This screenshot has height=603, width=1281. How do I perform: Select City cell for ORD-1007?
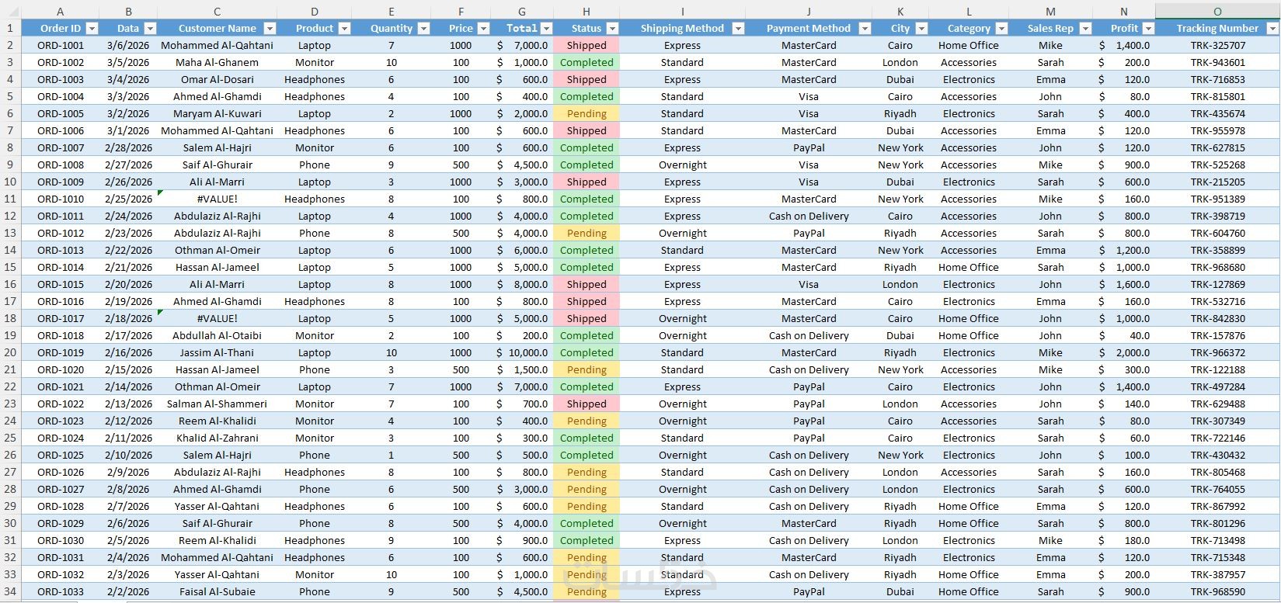(x=900, y=147)
